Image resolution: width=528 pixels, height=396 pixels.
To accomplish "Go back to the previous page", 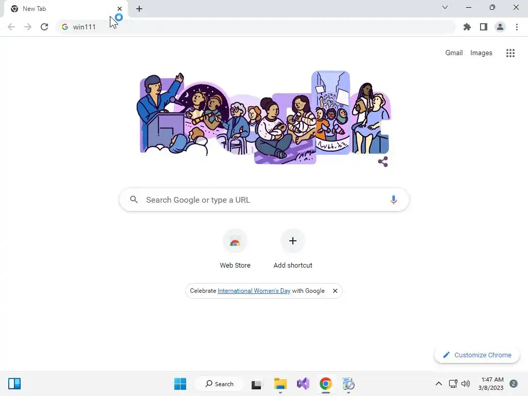I will [11, 27].
